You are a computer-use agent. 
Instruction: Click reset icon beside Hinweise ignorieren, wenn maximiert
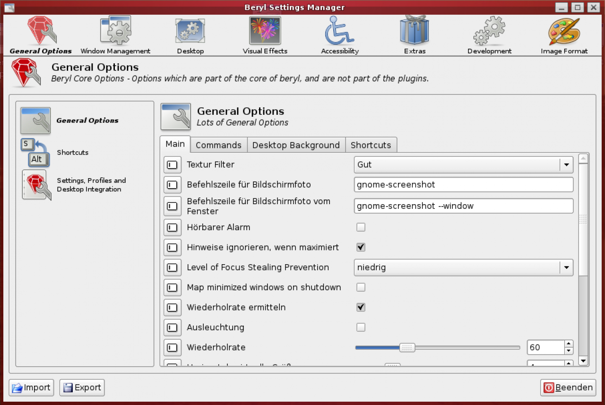coord(173,247)
